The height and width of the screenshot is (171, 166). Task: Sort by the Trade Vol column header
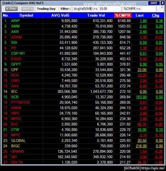[96, 15]
